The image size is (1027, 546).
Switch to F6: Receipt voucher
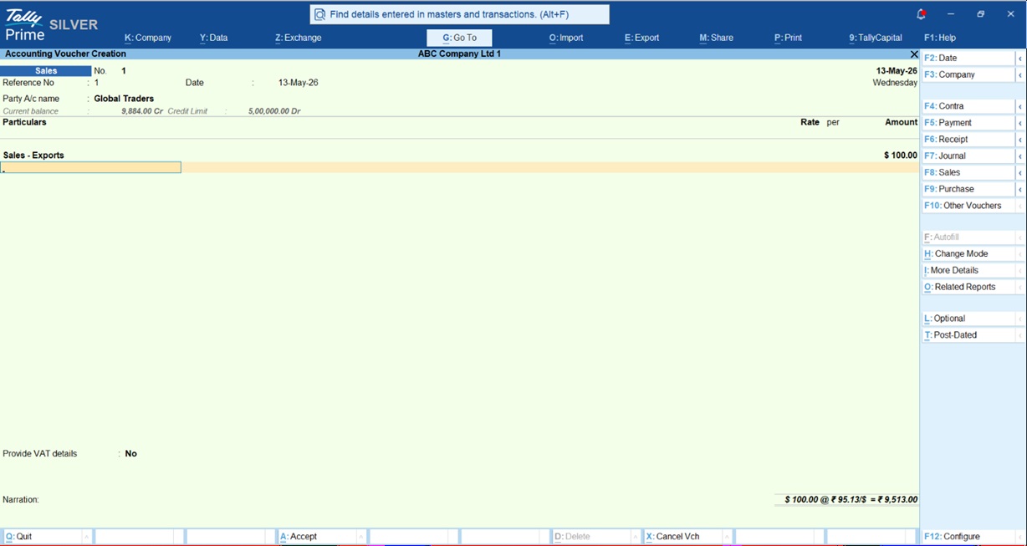pos(968,140)
